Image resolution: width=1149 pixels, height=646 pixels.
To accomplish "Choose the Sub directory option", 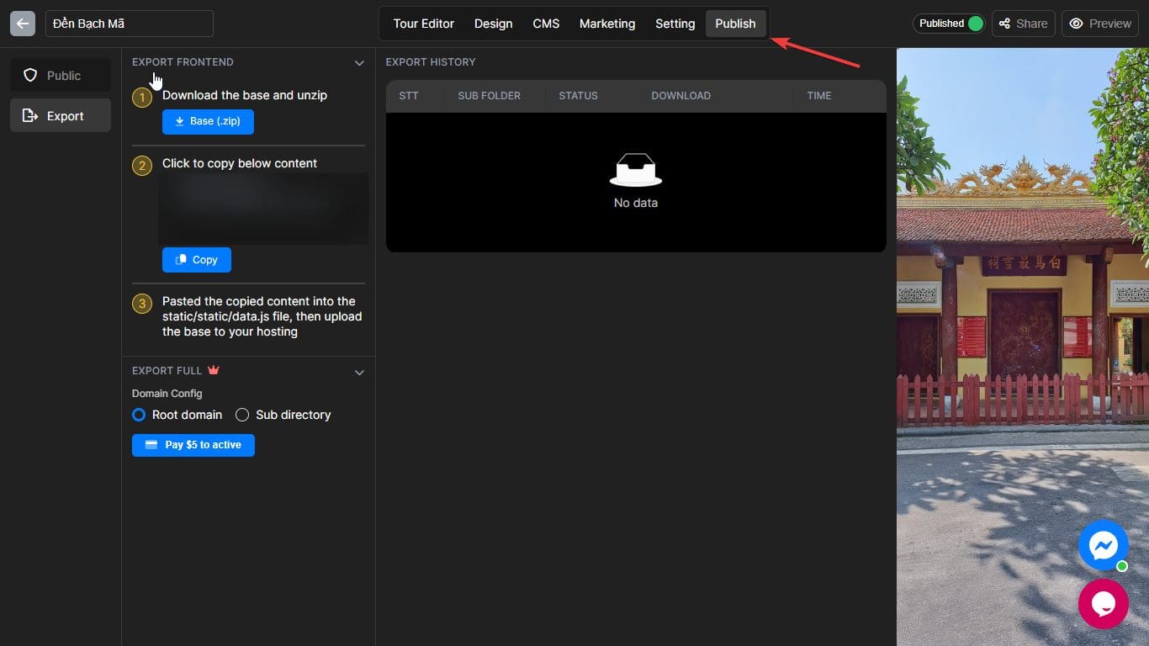I will 242,415.
